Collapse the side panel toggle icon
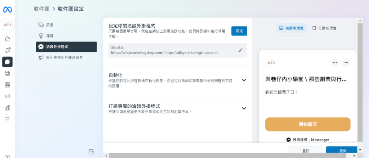The height and width of the screenshot is (158, 369). tap(91, 152)
